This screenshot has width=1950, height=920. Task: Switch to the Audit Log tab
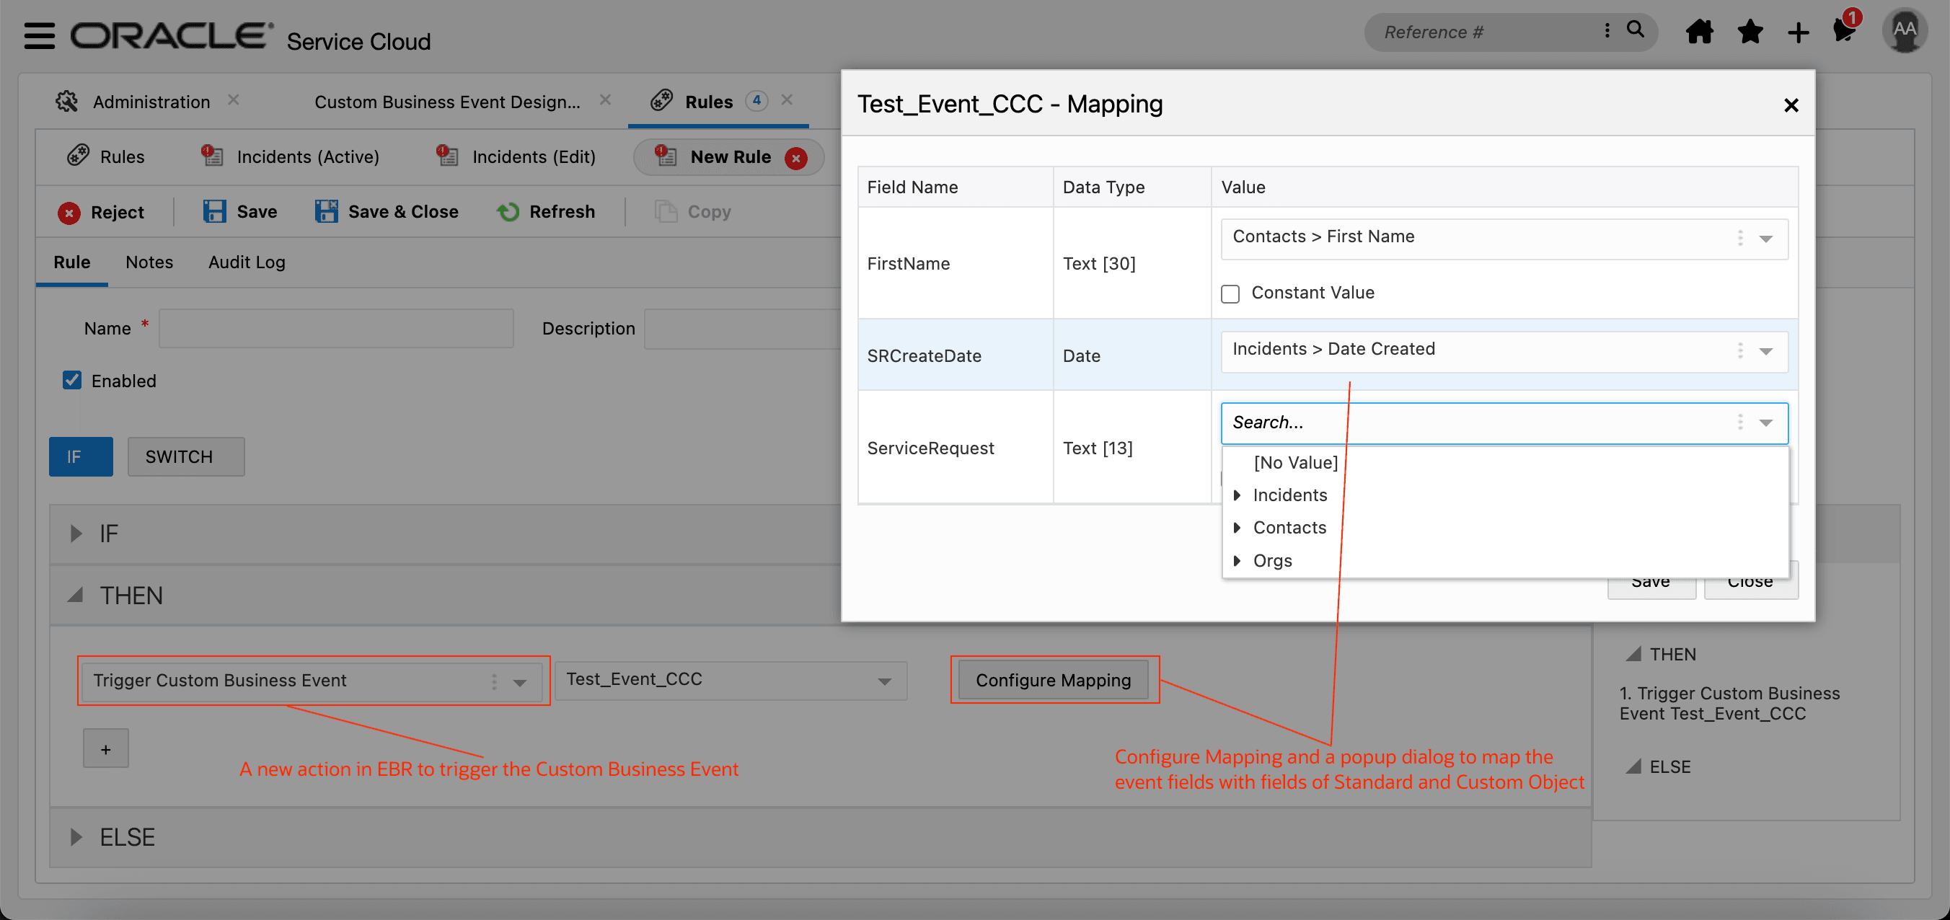[246, 262]
